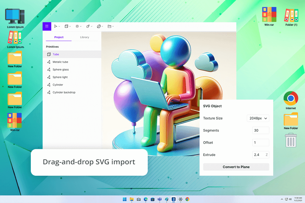
Task: Open the Paint app from taskbar
Action: pyautogui.click(x=166, y=199)
